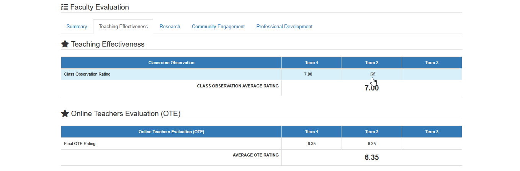The width and height of the screenshot is (520, 171).
Task: Click the edit icon for Term 2 class observation
Action: (373, 74)
